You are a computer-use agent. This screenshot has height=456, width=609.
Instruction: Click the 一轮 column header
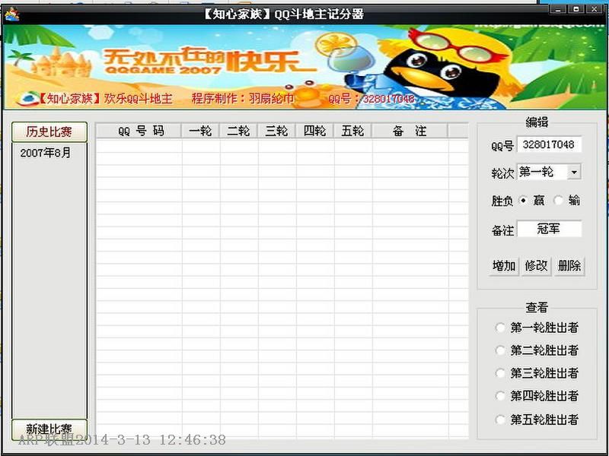(200, 131)
